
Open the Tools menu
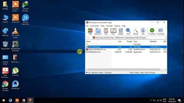coord(102,26)
